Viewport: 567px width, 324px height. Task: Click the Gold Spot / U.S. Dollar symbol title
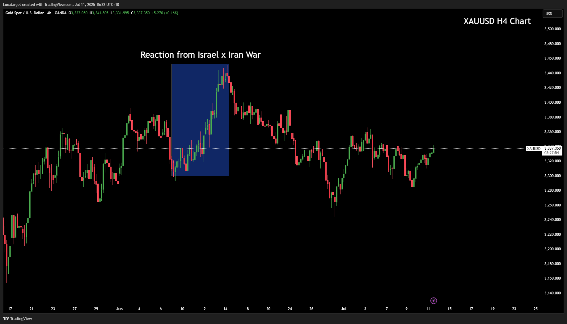24,13
